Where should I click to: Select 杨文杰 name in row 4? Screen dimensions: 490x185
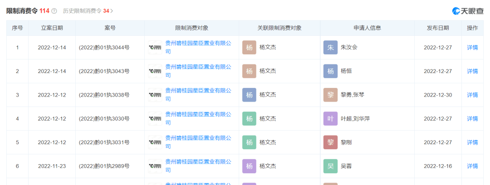(268, 119)
